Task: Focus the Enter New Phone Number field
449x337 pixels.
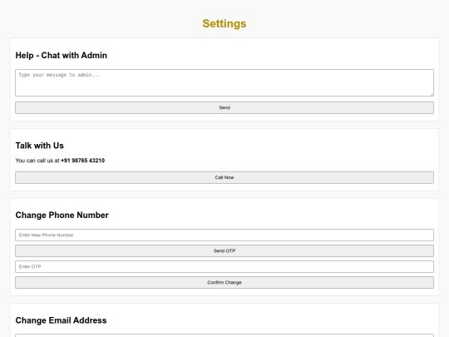Action: (224, 235)
